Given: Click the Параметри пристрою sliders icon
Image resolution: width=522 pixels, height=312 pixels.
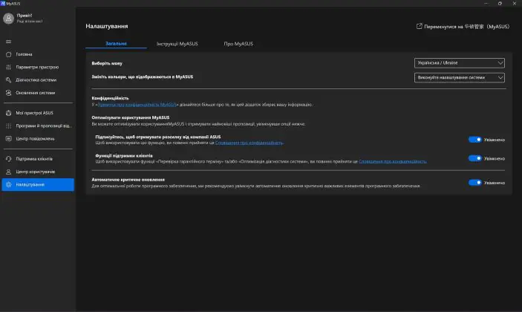Looking at the screenshot, I should click(9, 68).
